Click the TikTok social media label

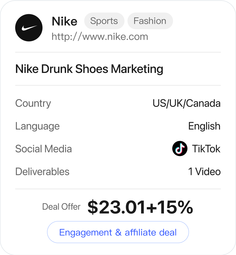pos(206,149)
